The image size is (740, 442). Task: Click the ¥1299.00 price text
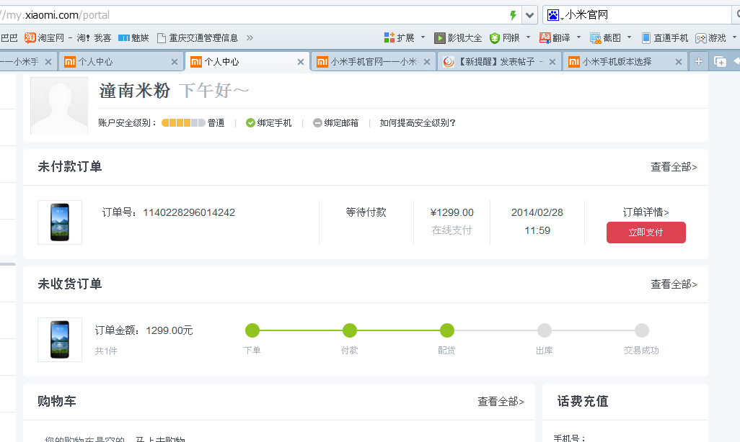point(452,212)
